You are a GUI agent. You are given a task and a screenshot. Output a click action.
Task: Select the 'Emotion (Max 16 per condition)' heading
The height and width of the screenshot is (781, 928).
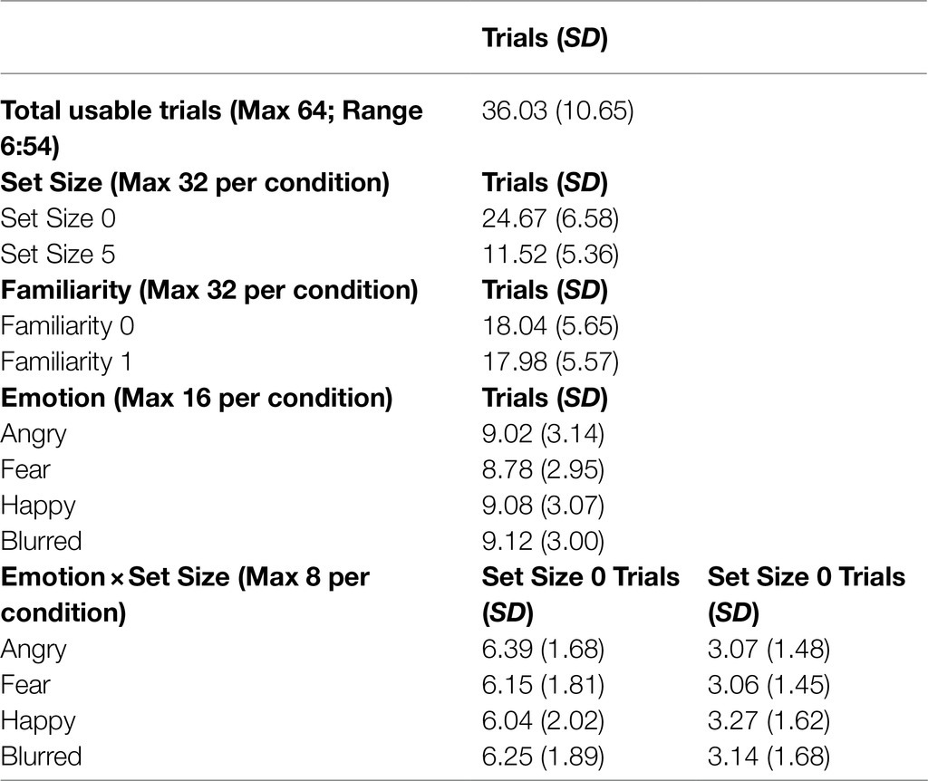[x=197, y=398]
